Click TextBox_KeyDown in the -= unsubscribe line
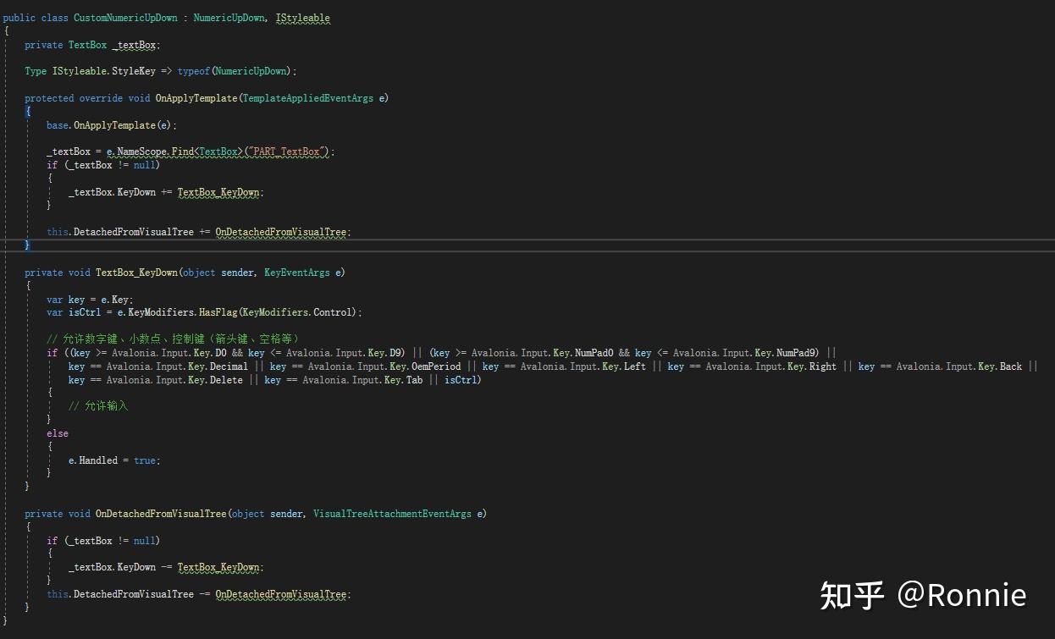 [x=218, y=567]
